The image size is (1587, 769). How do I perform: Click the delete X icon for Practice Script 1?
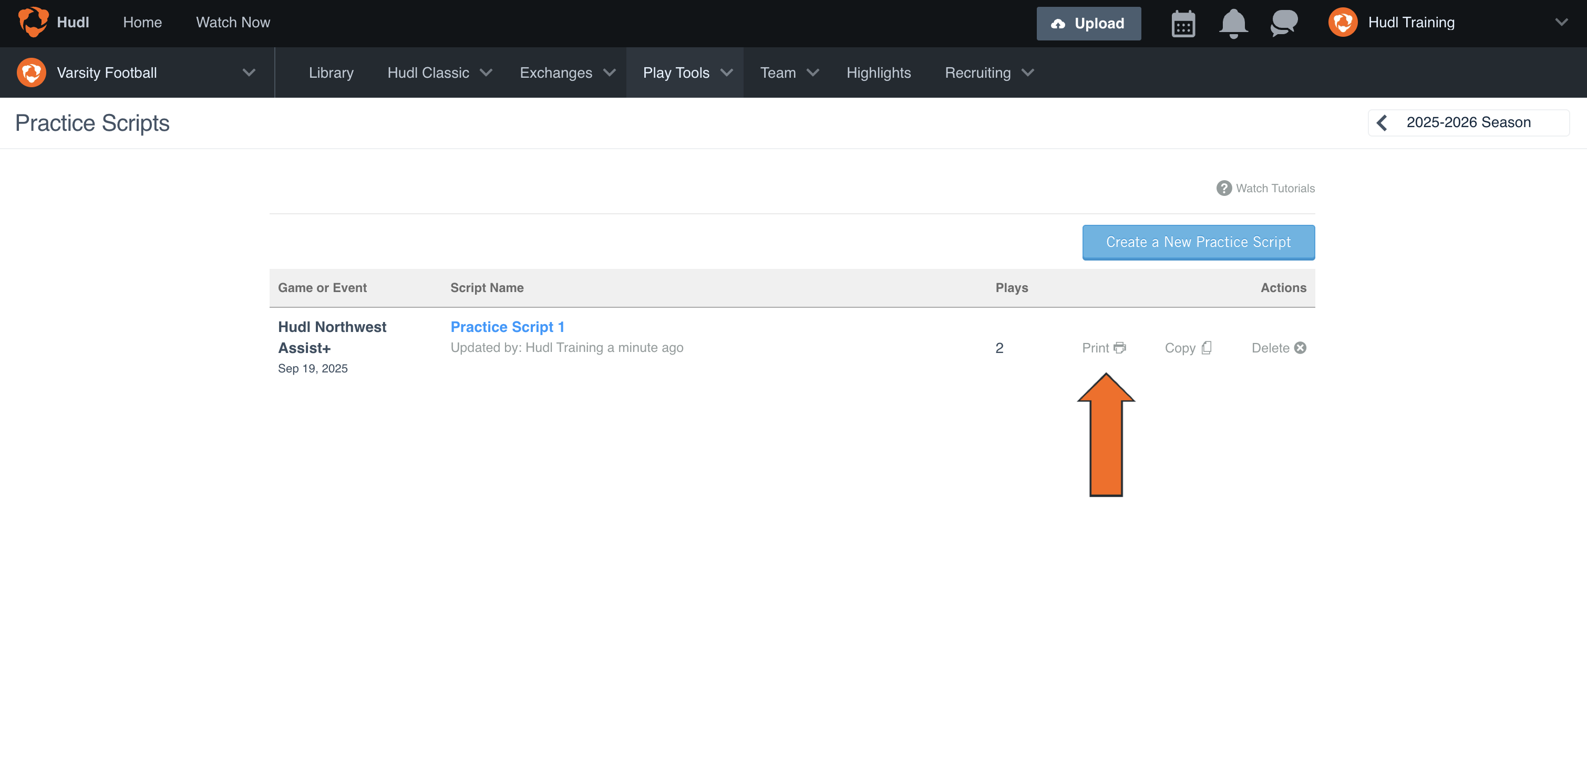point(1300,348)
